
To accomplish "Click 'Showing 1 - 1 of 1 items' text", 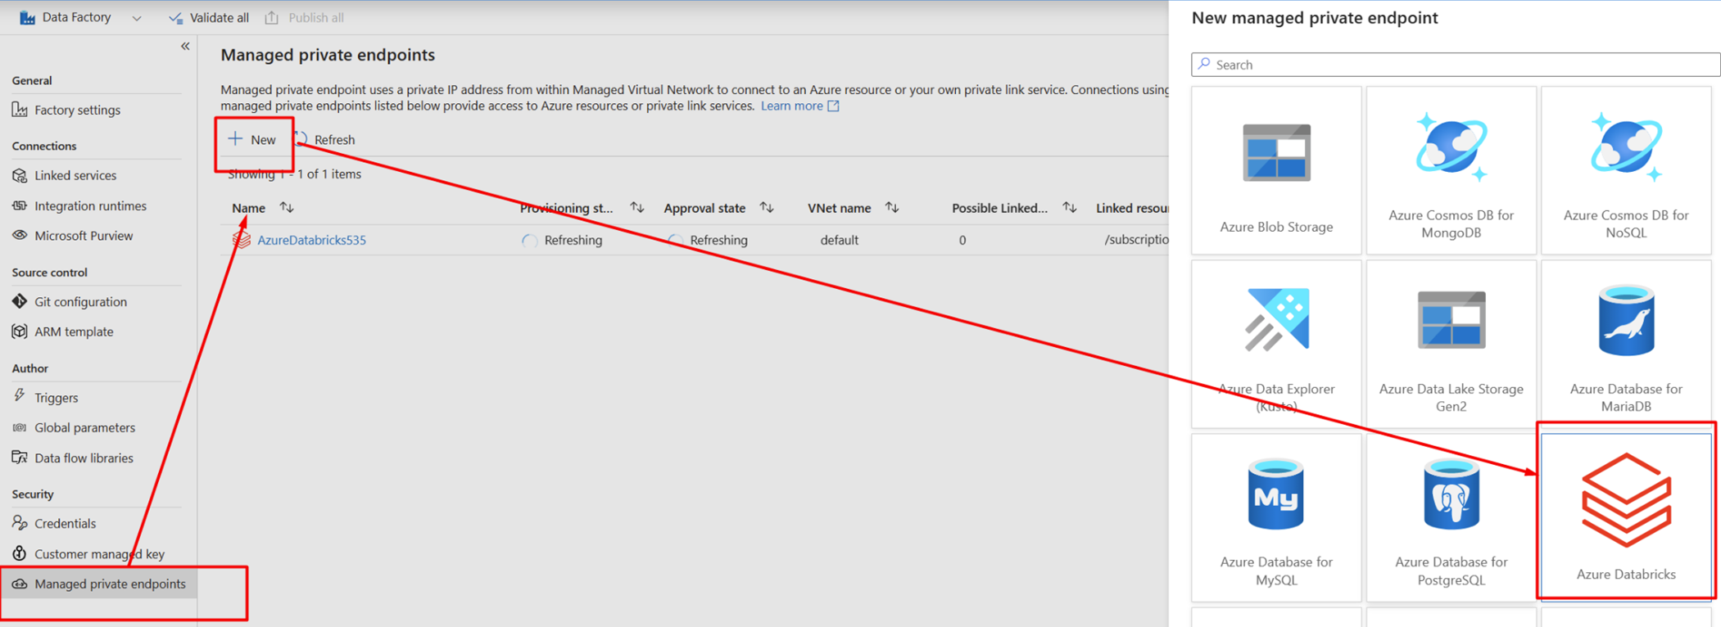I will 295,174.
